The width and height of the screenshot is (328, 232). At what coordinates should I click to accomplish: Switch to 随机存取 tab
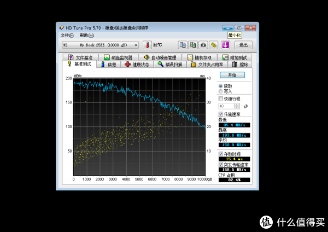[x=200, y=57]
